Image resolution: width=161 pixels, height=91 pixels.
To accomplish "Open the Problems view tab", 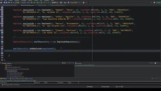I will pos(5,79).
